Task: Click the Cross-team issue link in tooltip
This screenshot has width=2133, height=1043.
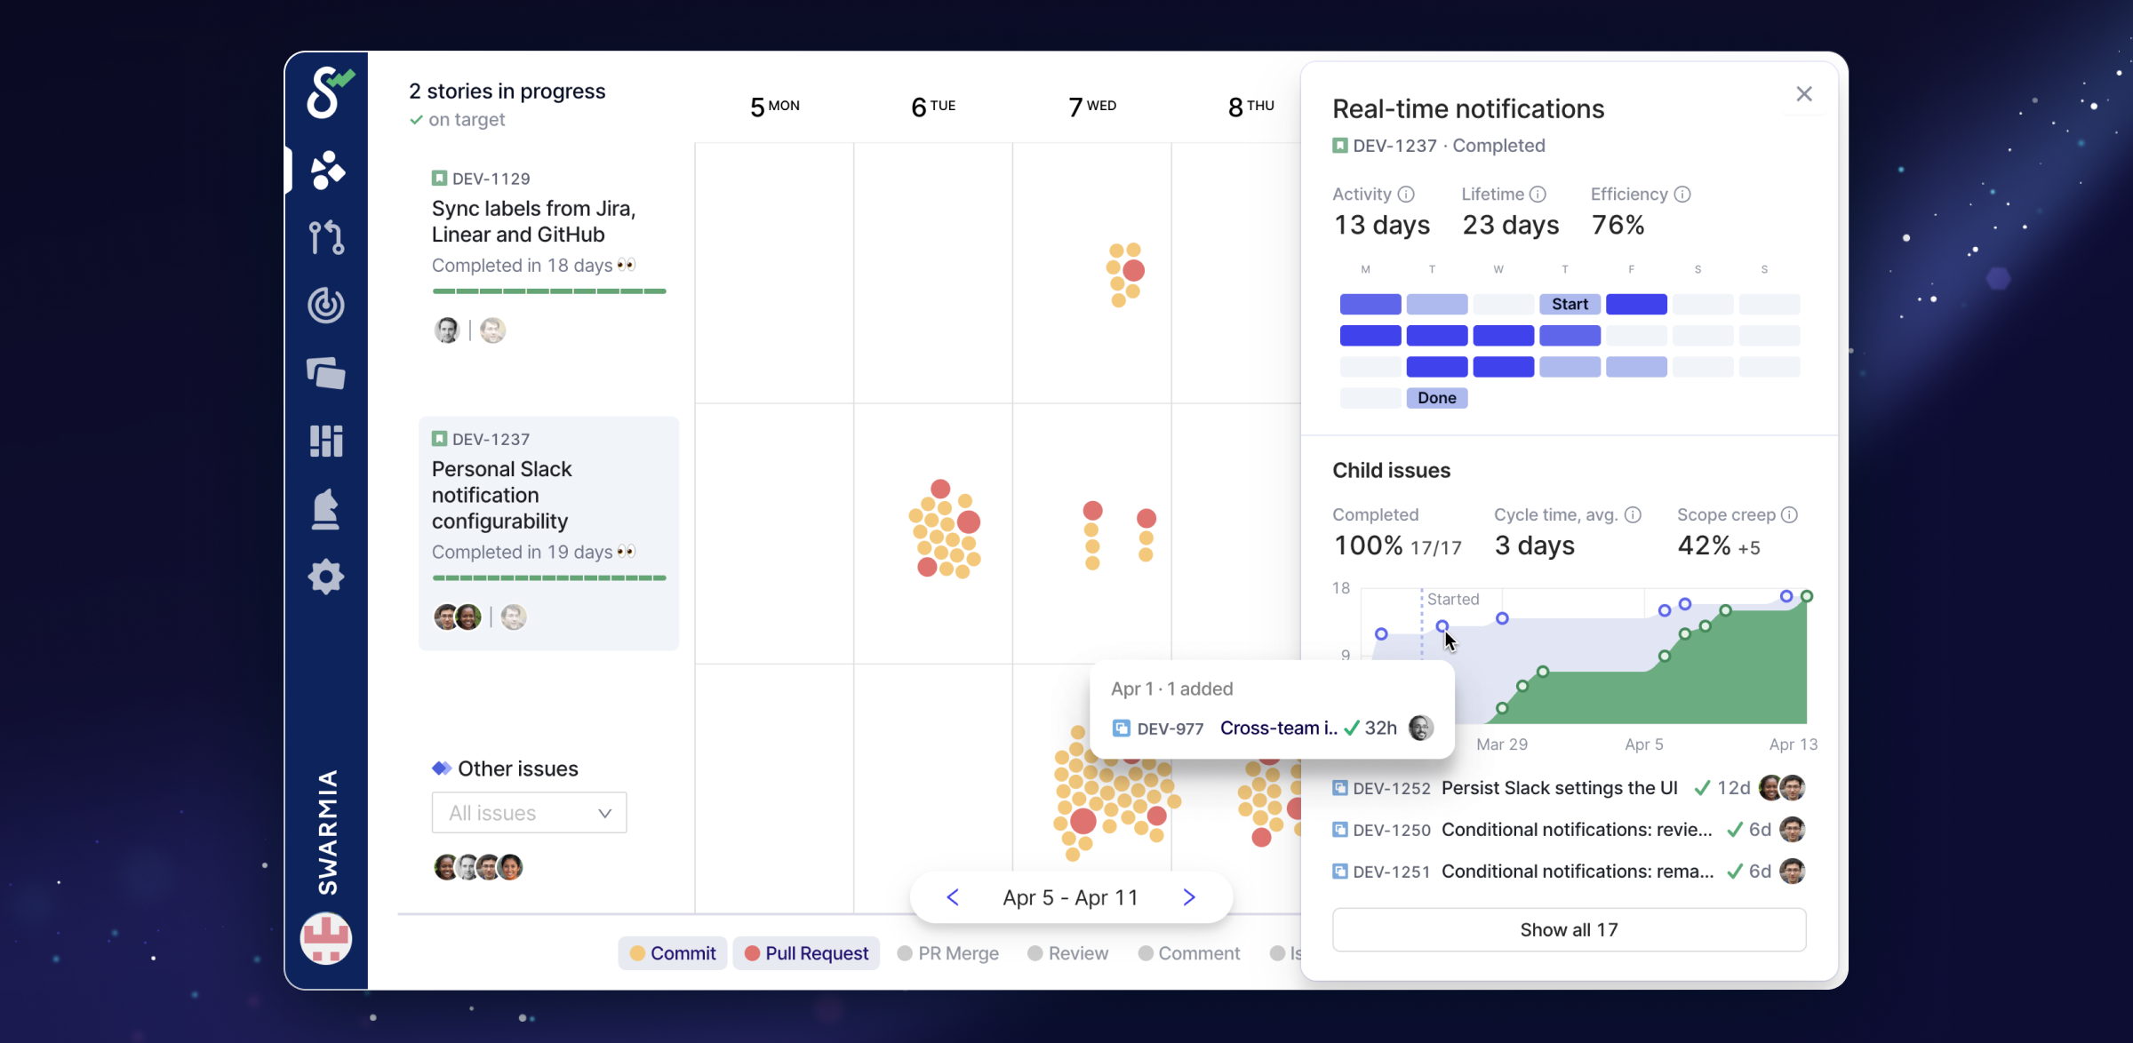Action: tap(1278, 729)
